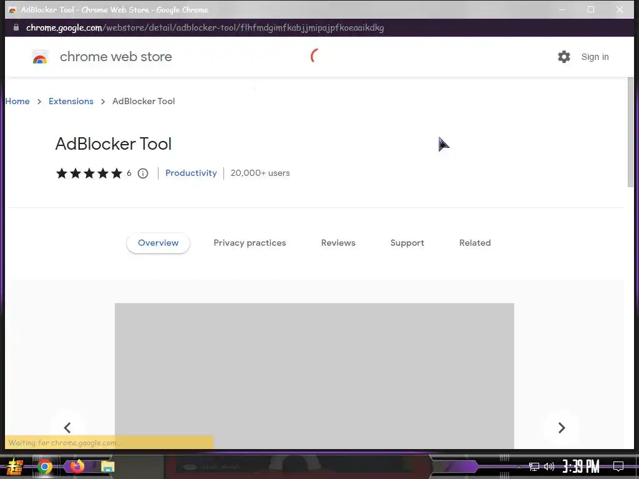Viewport: 639px width, 479px height.
Task: Close the Chrome window
Action: (x=620, y=9)
